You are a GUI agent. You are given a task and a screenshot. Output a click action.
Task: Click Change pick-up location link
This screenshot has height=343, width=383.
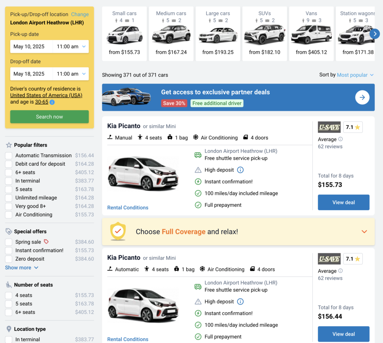[80, 15]
